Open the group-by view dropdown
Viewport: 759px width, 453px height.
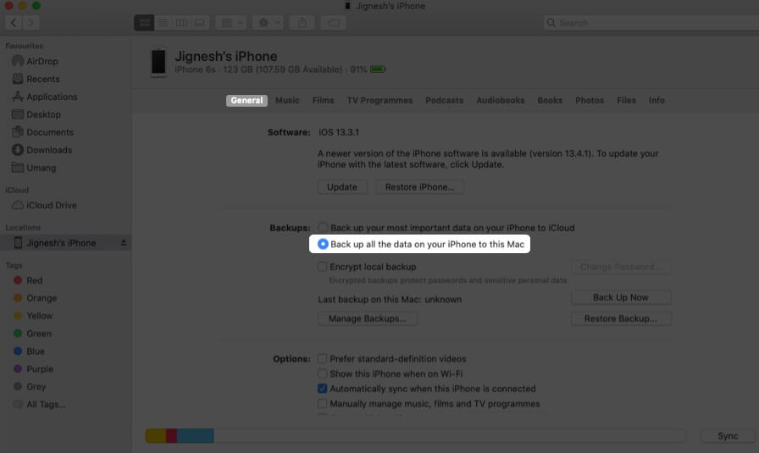click(x=231, y=23)
